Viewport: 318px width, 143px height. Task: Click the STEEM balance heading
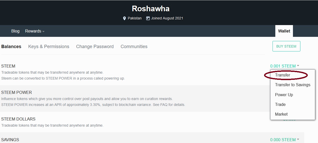8,66
